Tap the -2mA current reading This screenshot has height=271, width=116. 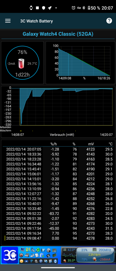pyautogui.click(x=11, y=63)
